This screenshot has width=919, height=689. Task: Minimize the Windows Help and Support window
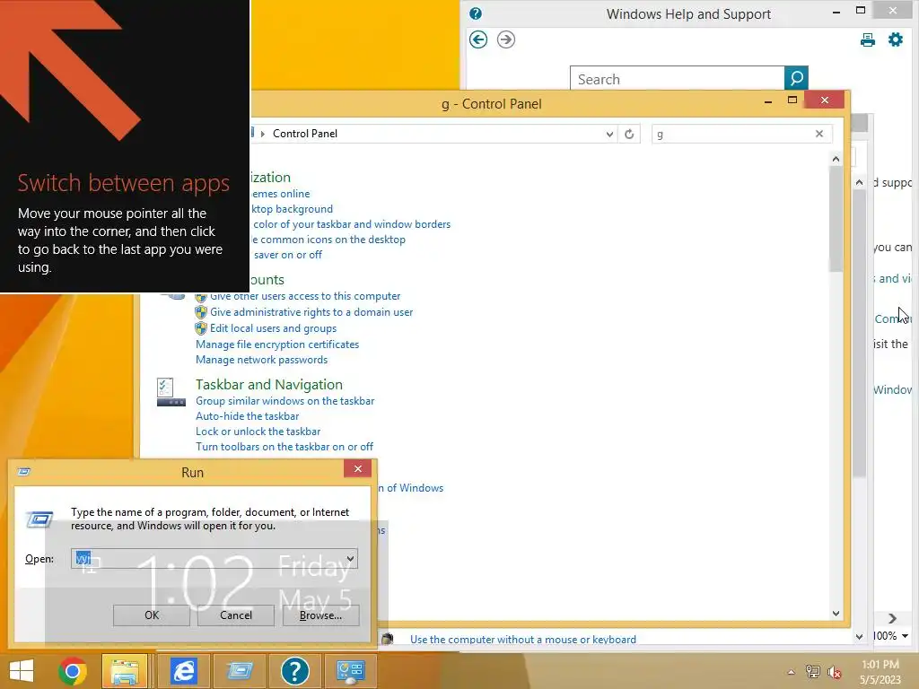click(x=836, y=12)
